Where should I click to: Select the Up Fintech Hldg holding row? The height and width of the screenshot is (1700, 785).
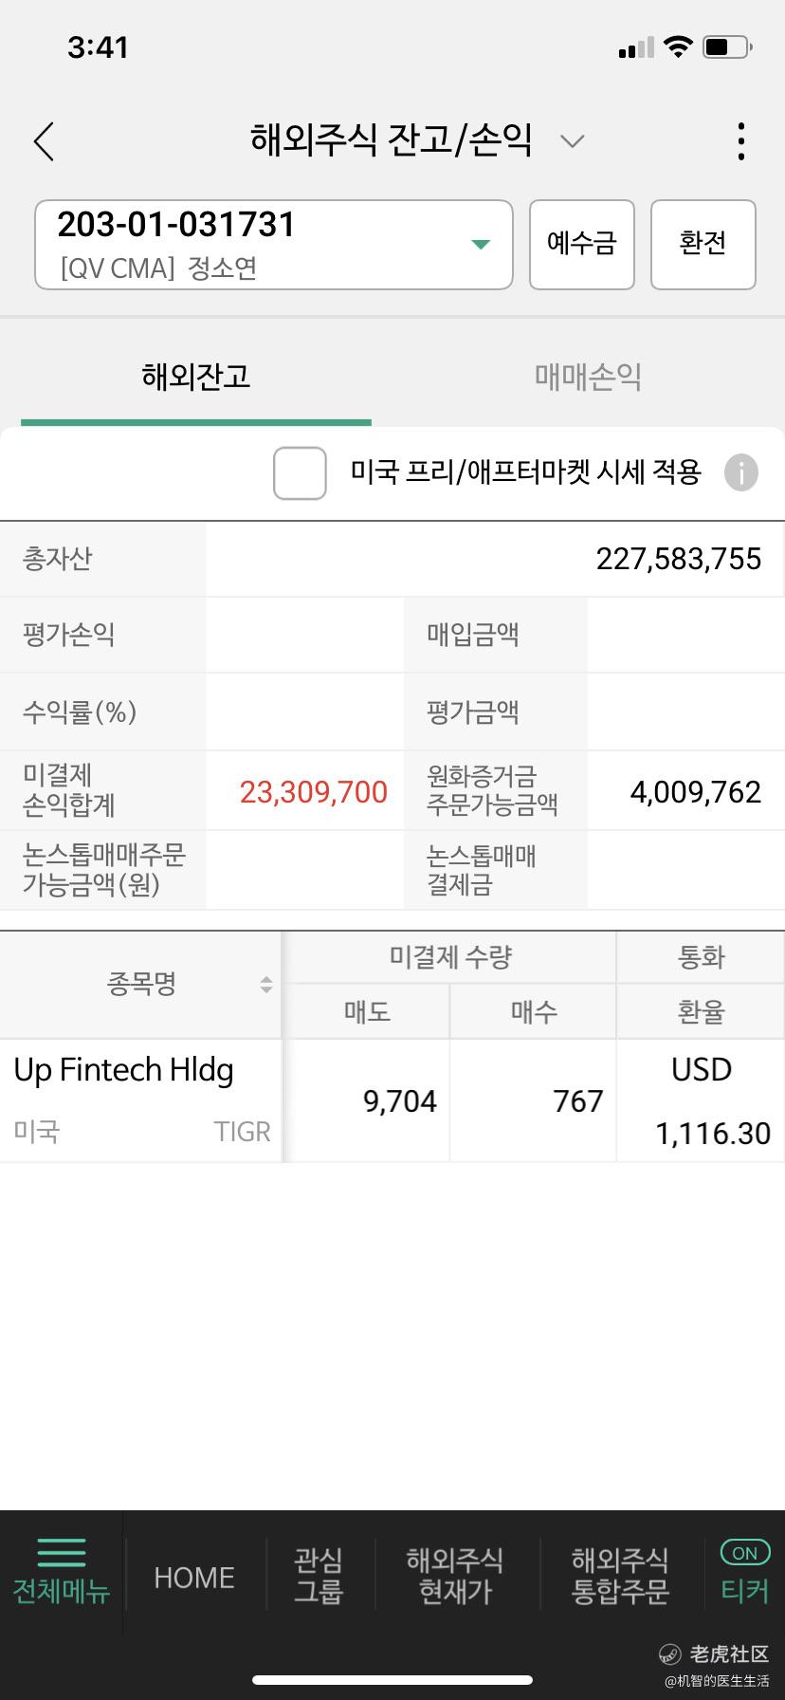click(x=141, y=1099)
